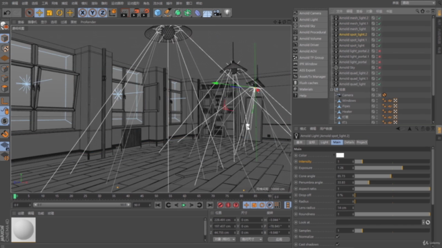Image resolution: width=442 pixels, height=248 pixels.
Task: Open Edit Render Settings clapperboard
Action: click(x=145, y=12)
